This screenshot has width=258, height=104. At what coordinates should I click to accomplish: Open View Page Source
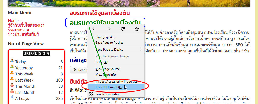108,69
